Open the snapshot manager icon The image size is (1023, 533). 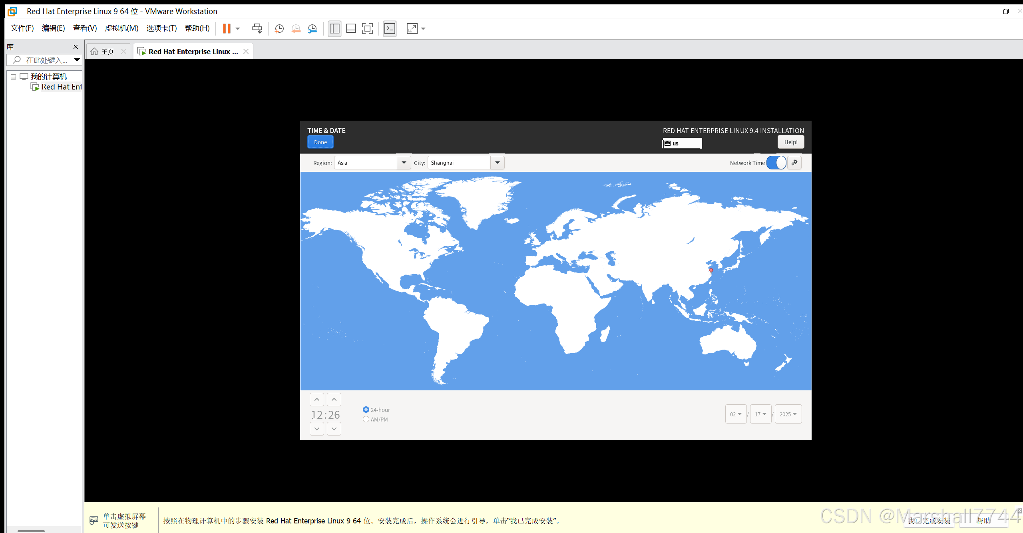[x=312, y=28]
